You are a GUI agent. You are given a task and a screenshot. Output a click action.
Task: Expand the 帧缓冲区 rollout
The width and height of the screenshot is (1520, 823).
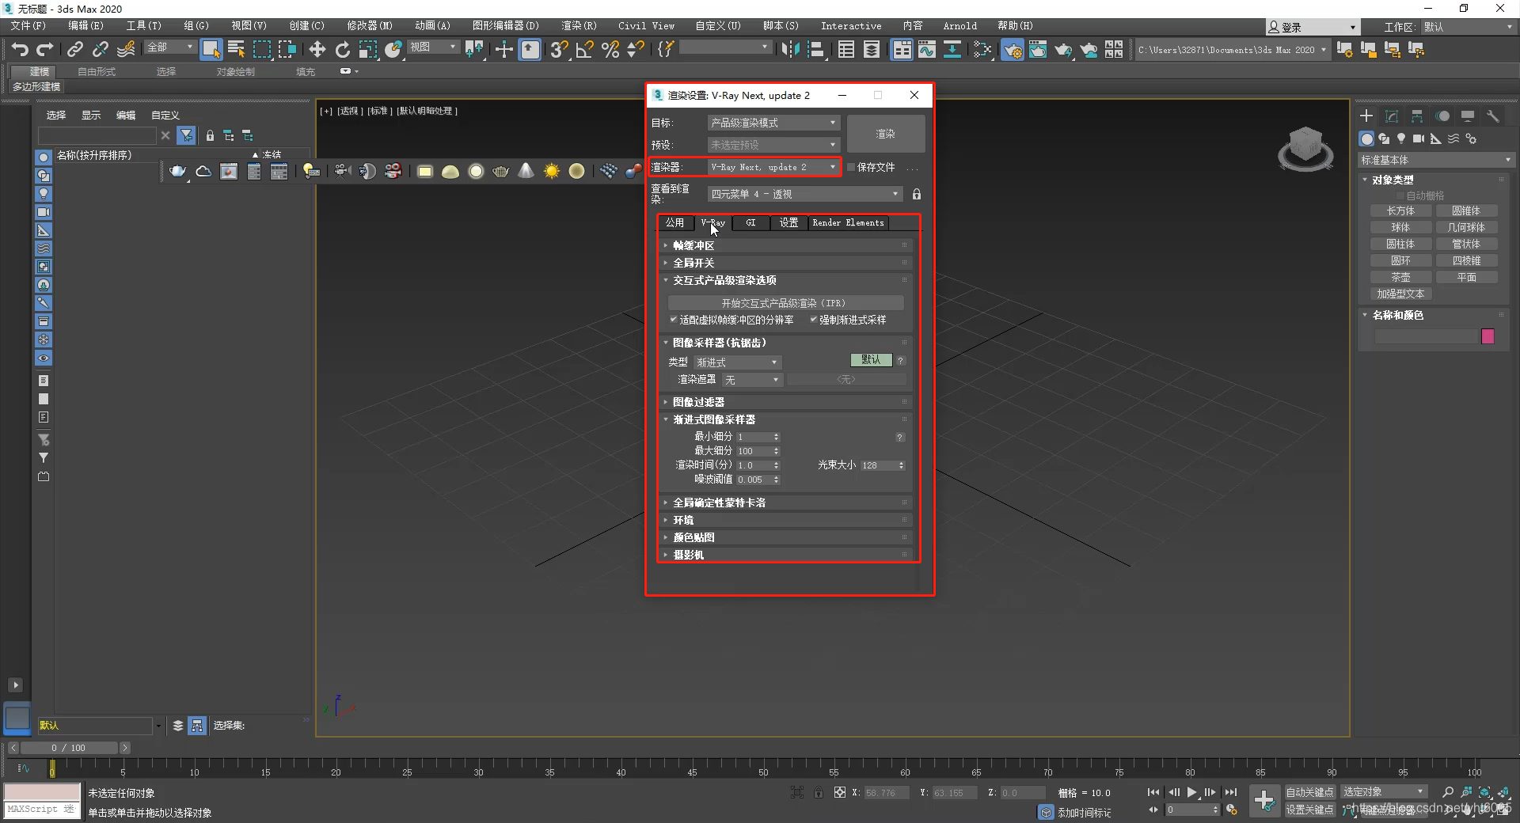point(786,245)
